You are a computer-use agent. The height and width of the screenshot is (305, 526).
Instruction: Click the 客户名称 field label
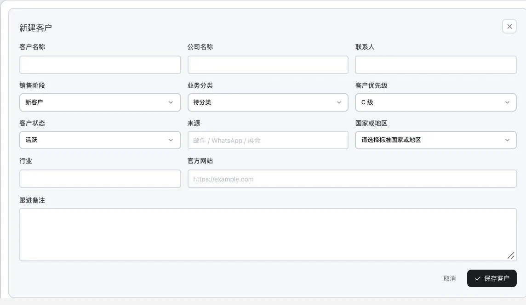32,47
